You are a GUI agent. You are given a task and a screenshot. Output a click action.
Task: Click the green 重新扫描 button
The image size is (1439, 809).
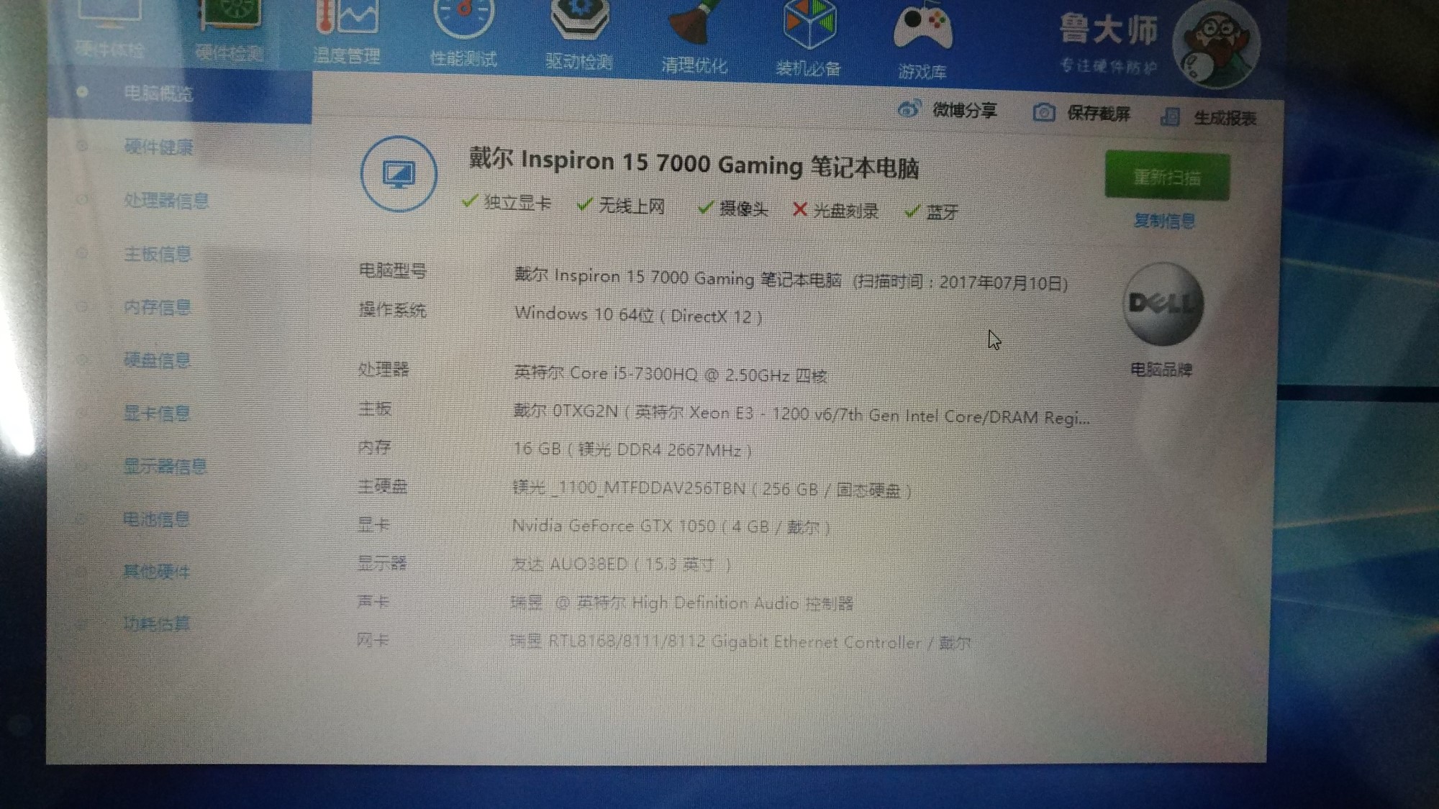click(x=1167, y=176)
